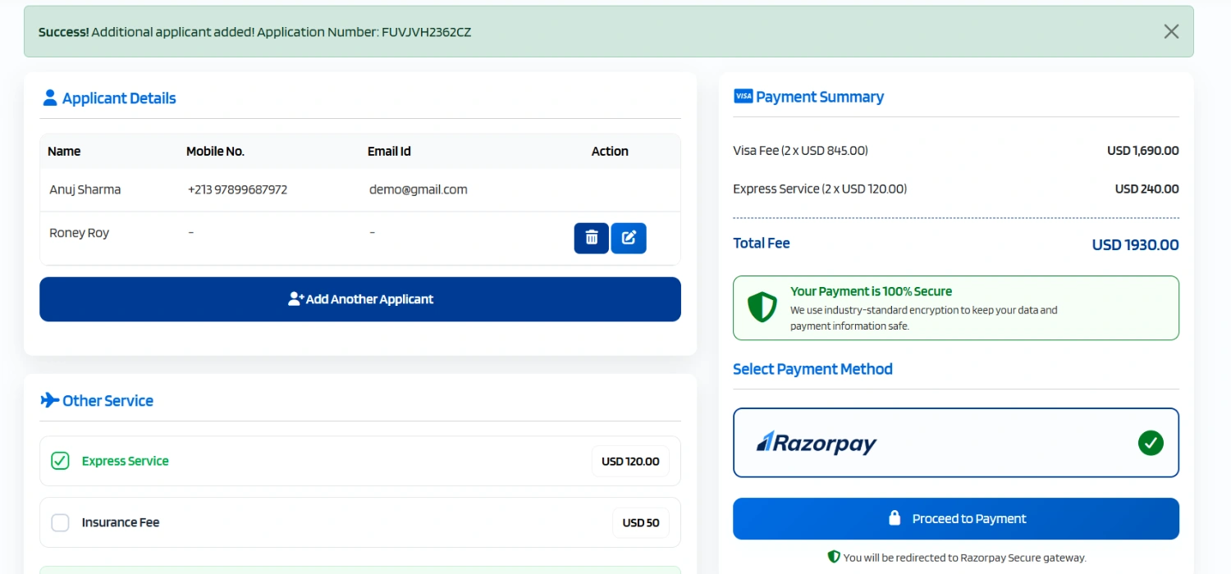
Task: Click the airplane icon beside Other Service
Action: coord(50,400)
